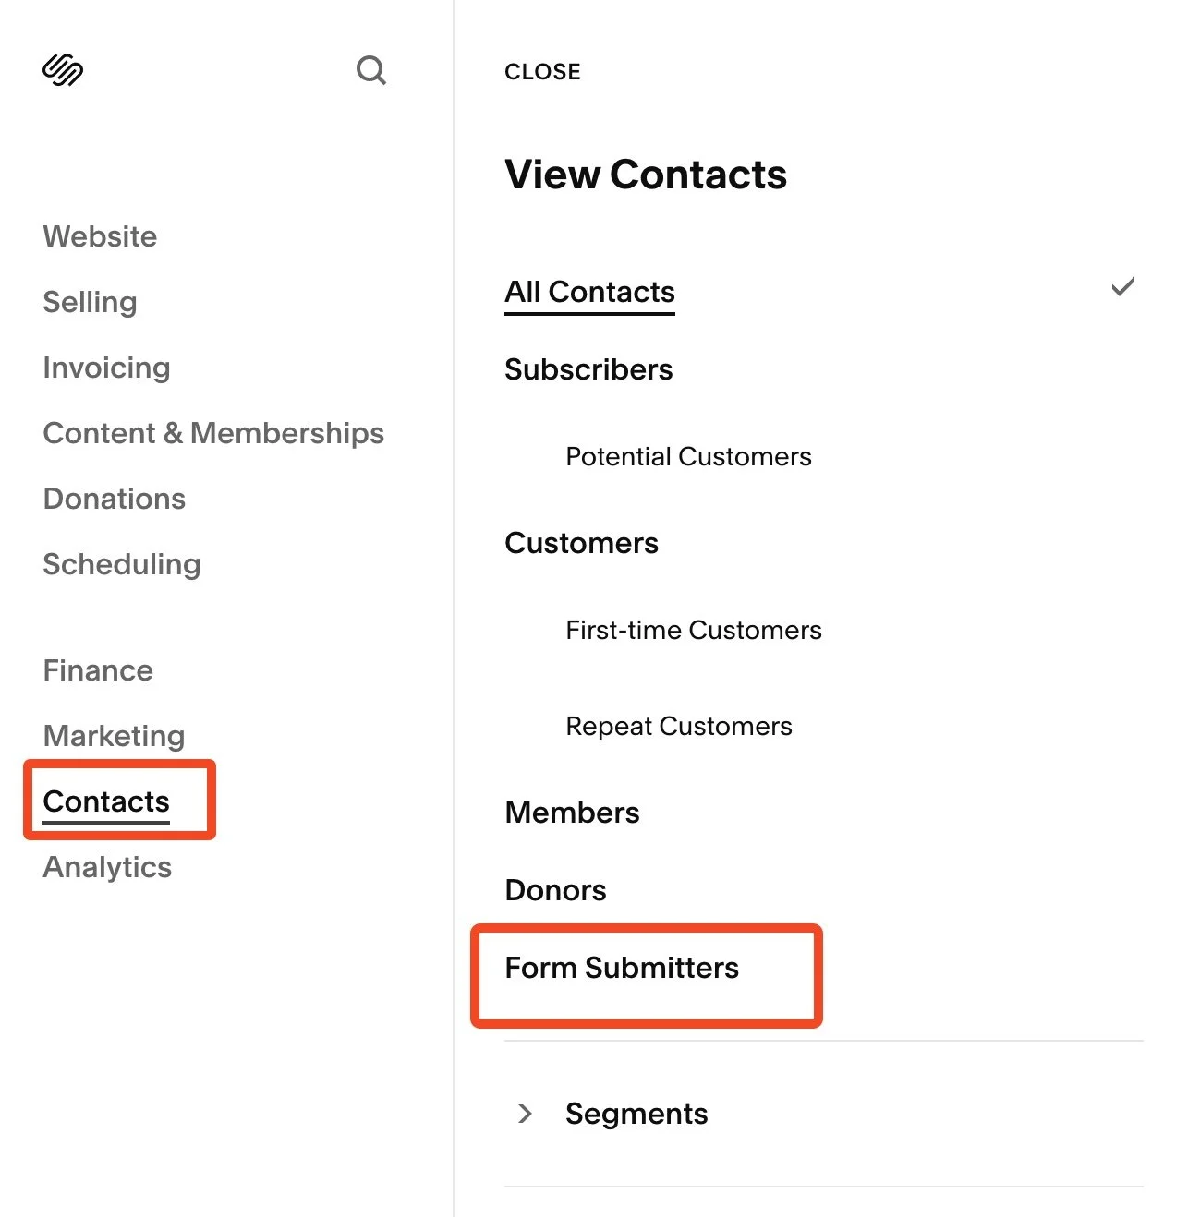View First-time Customers list
Screen dimensions: 1188x1217
(x=693, y=630)
